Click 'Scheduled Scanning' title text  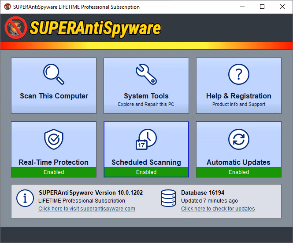pos(146,162)
